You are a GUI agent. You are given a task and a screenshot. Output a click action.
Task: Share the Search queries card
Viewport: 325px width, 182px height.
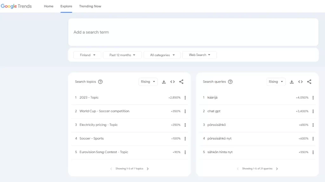click(x=309, y=82)
